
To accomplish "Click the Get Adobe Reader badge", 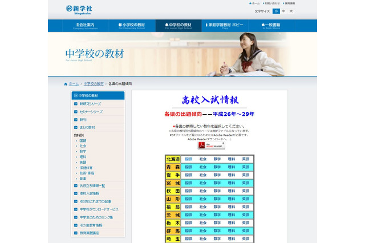I will (x=212, y=145).
